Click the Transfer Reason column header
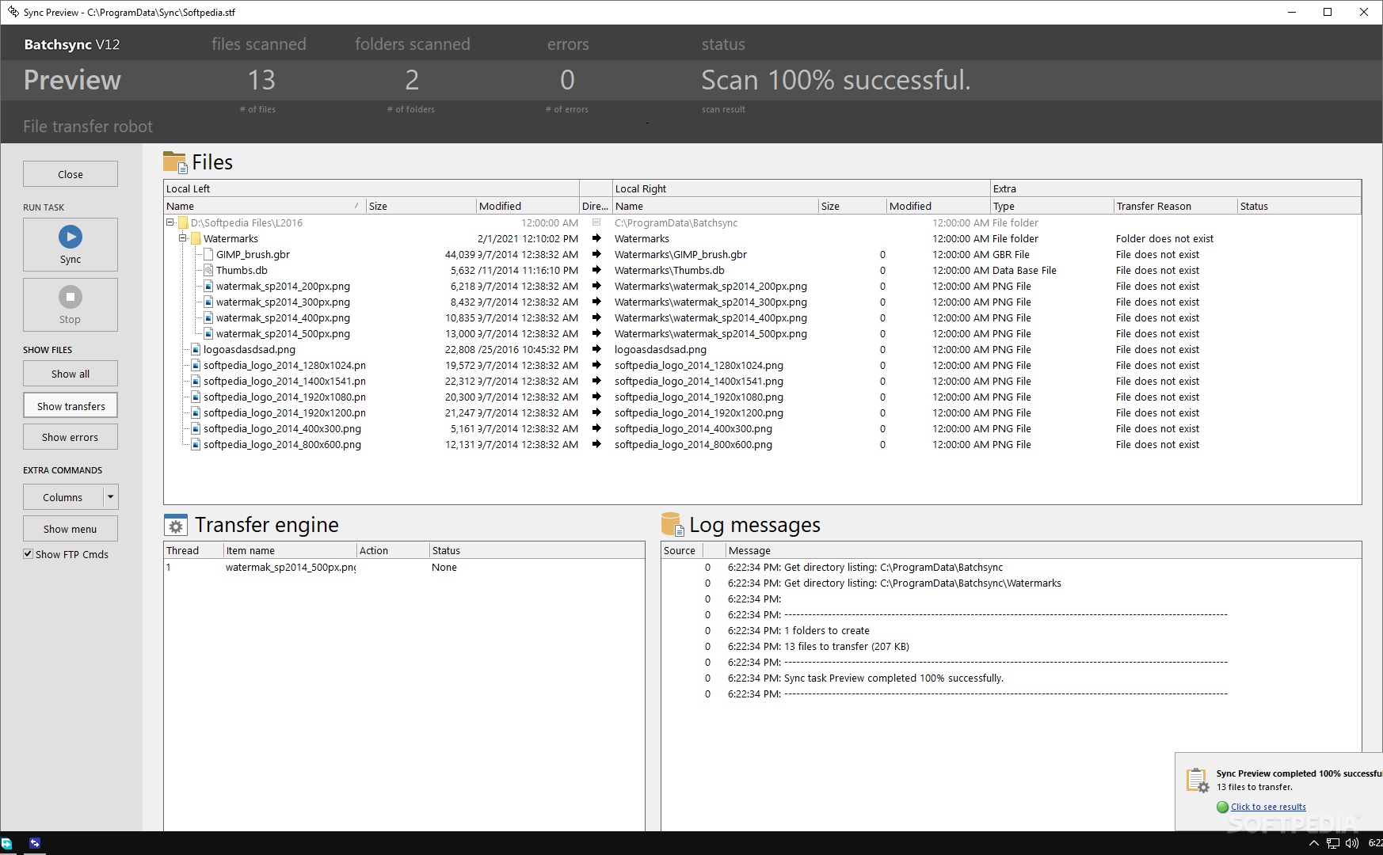This screenshot has height=855, width=1383. coord(1175,206)
